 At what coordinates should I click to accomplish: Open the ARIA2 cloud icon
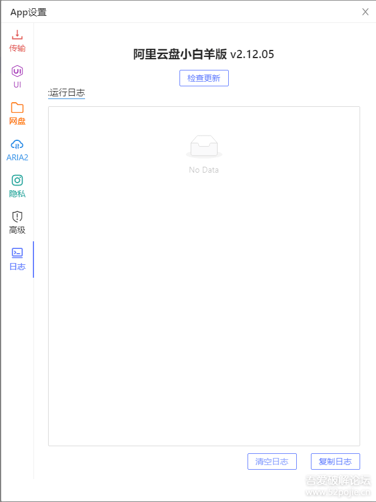click(x=17, y=144)
